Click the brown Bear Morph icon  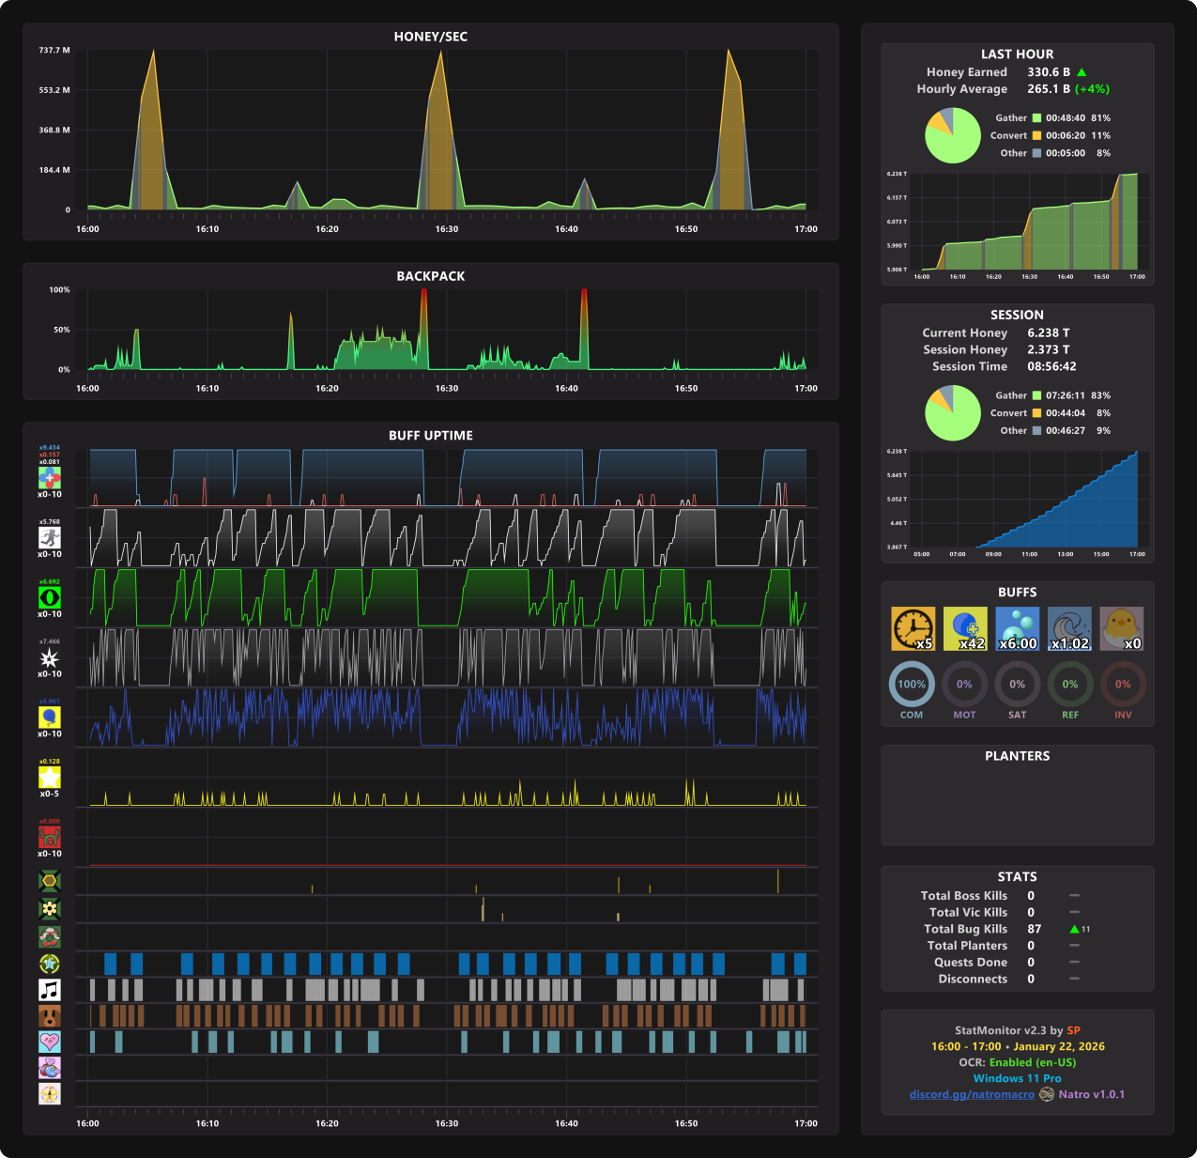point(50,1016)
